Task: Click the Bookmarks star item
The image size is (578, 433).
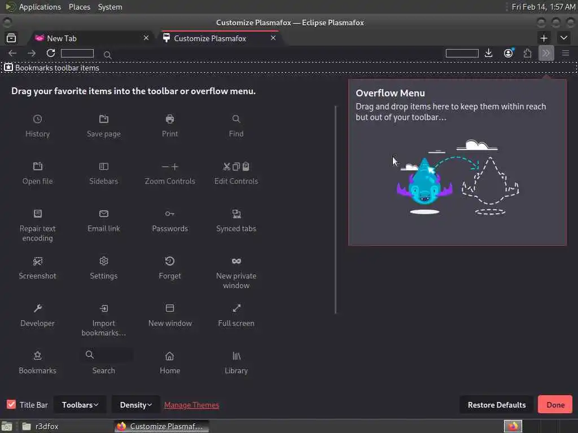Action: click(x=37, y=363)
